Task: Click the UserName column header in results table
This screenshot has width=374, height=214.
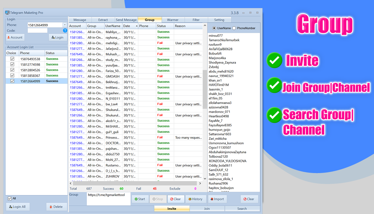Action: [x=113, y=26]
